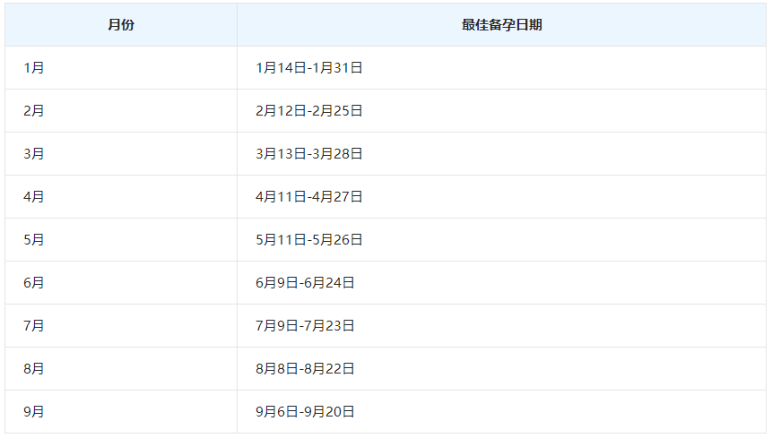Select the 1月 month cell
The height and width of the screenshot is (438, 772).
coord(34,68)
